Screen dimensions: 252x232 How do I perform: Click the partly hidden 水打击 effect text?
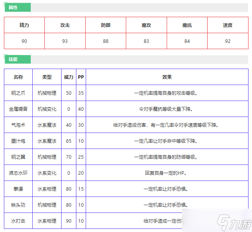point(163,221)
